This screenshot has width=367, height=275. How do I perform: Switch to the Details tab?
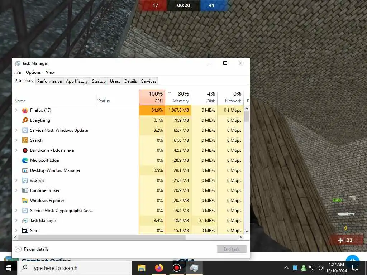(x=130, y=81)
